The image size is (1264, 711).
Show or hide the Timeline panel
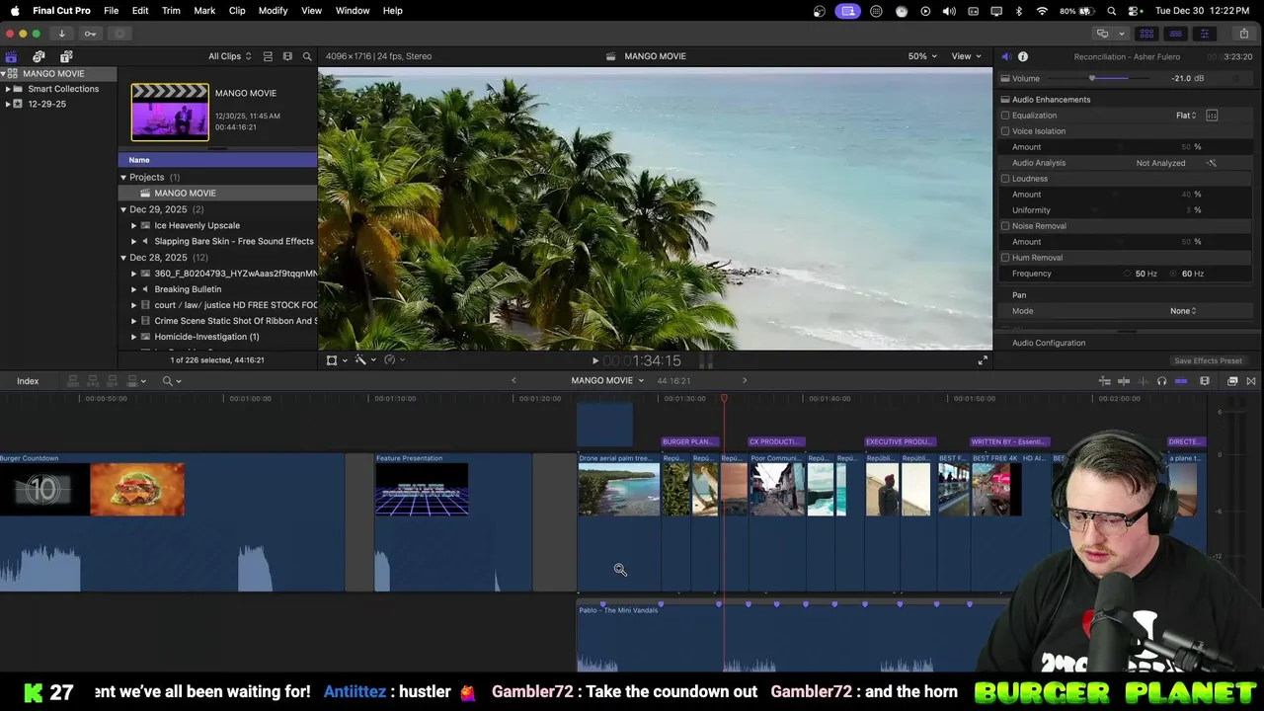pos(1175,34)
